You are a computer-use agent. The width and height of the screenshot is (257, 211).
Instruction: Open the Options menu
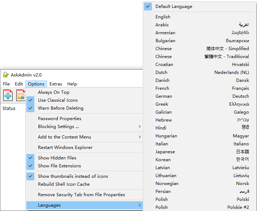click(36, 84)
